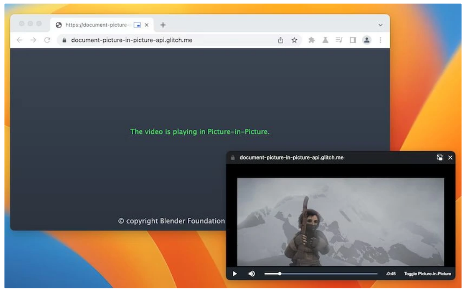Close the Picture-in-Picture window
Viewport: 466px width, 291px height.
tap(450, 158)
